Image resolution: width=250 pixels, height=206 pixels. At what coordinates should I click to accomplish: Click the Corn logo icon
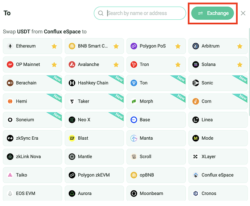coord(196,101)
